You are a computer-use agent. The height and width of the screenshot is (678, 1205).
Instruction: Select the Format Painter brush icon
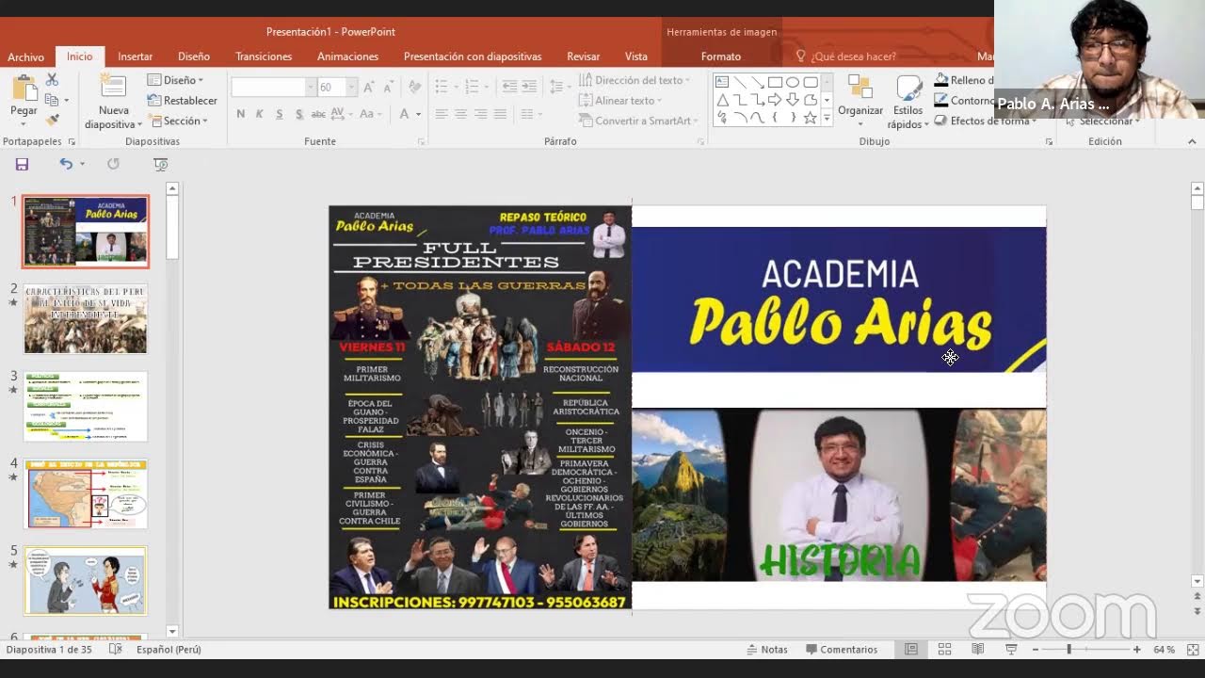(52, 120)
